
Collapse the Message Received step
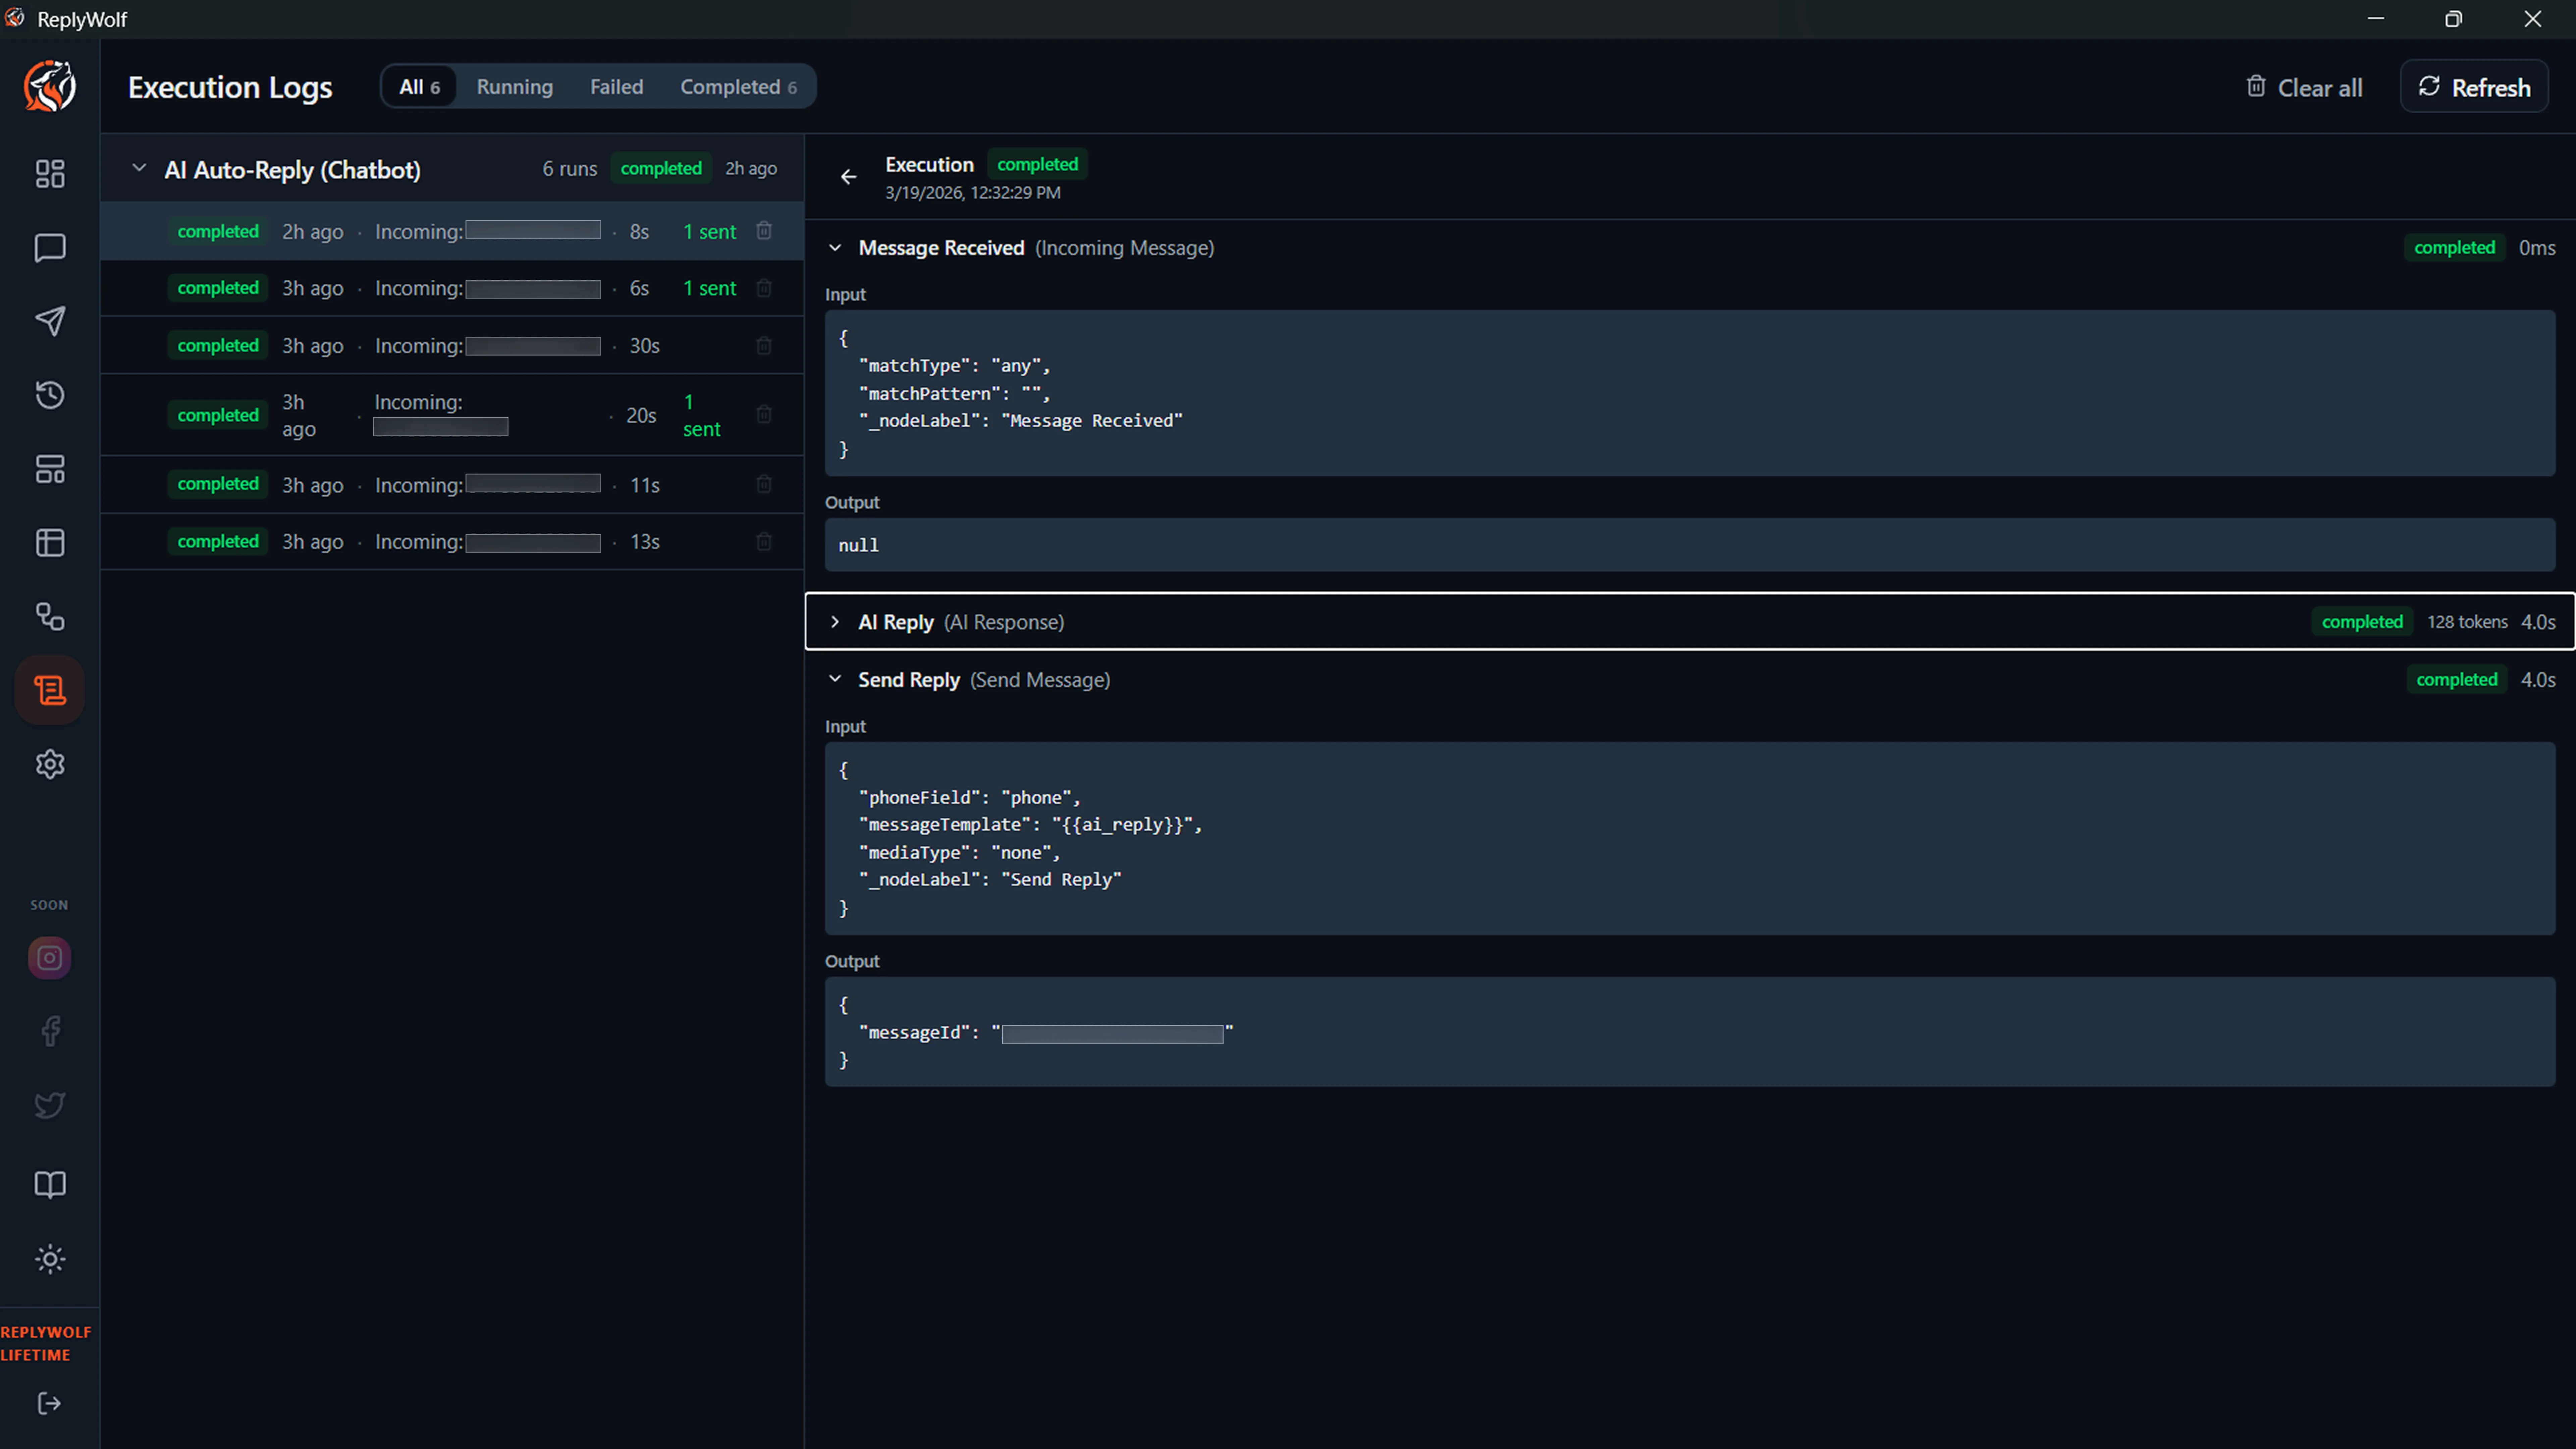click(835, 248)
